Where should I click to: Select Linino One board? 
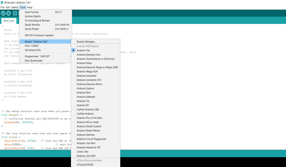(96, 151)
